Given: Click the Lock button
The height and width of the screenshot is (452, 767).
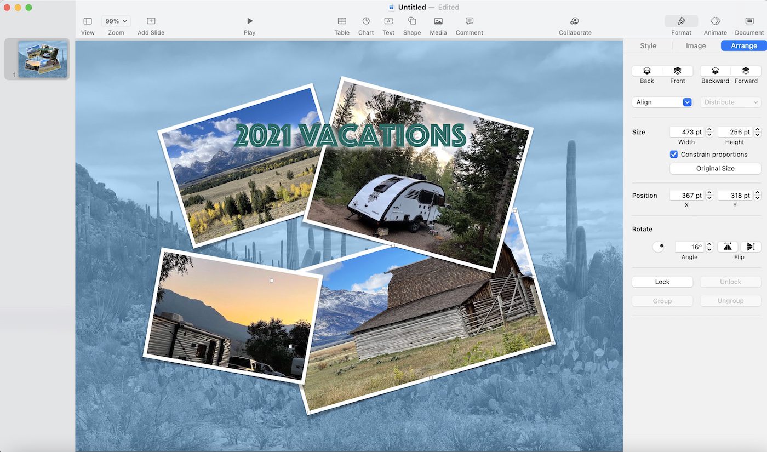Looking at the screenshot, I should [x=662, y=282].
